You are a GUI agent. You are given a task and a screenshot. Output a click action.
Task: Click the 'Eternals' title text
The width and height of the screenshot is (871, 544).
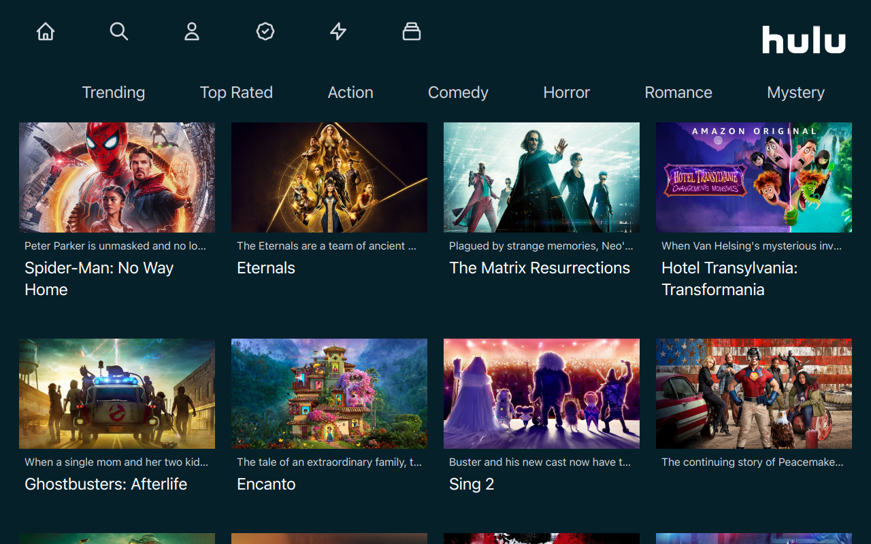pyautogui.click(x=266, y=268)
